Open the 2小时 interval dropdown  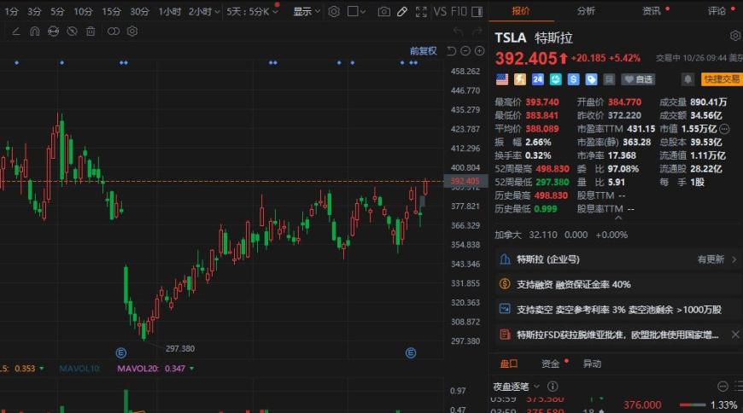click(204, 11)
